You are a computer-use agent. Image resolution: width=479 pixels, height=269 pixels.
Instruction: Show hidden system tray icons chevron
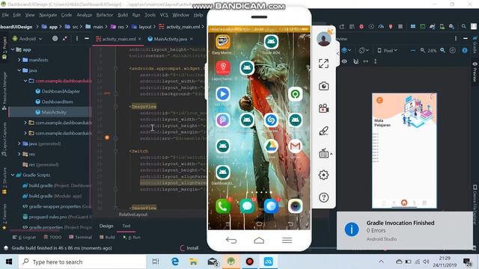pyautogui.click(x=381, y=262)
